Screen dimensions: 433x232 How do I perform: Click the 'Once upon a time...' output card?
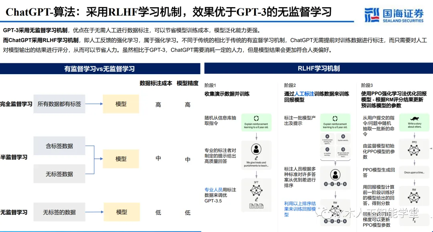tap(414, 172)
